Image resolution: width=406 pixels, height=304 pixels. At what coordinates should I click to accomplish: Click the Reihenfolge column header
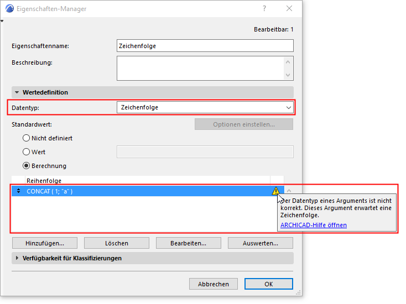(148, 181)
